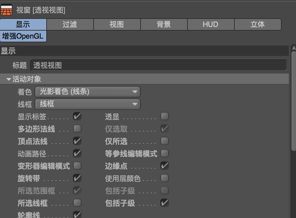Open the 线框 wireframe dropdown
This screenshot has width=296, height=218.
[x=87, y=104]
